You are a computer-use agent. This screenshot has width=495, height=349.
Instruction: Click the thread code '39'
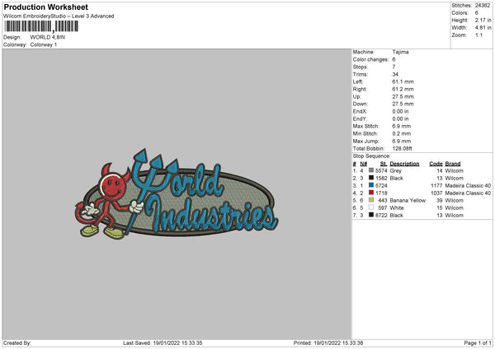(440, 201)
